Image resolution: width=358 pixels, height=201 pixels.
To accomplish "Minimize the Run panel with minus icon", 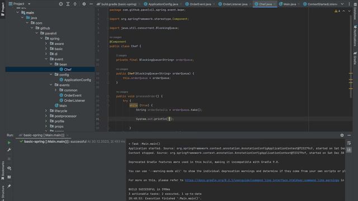I will tap(349, 135).
